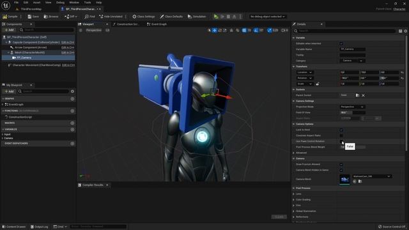This screenshot has width=409, height=230.
Task: Open the Content Drawer
Action: tap(14, 227)
